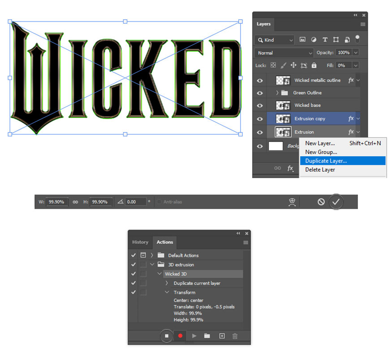Image resolution: width=392 pixels, height=356 pixels.
Task: Open Opacity slider dropdown arrow
Action: click(356, 53)
